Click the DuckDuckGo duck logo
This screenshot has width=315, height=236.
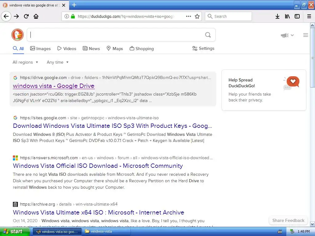tap(18, 35)
